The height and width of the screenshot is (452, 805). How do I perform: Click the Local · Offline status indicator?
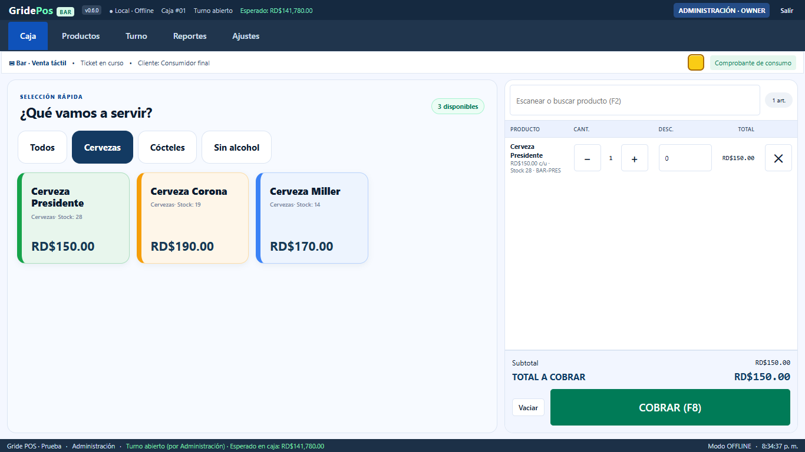(x=131, y=11)
